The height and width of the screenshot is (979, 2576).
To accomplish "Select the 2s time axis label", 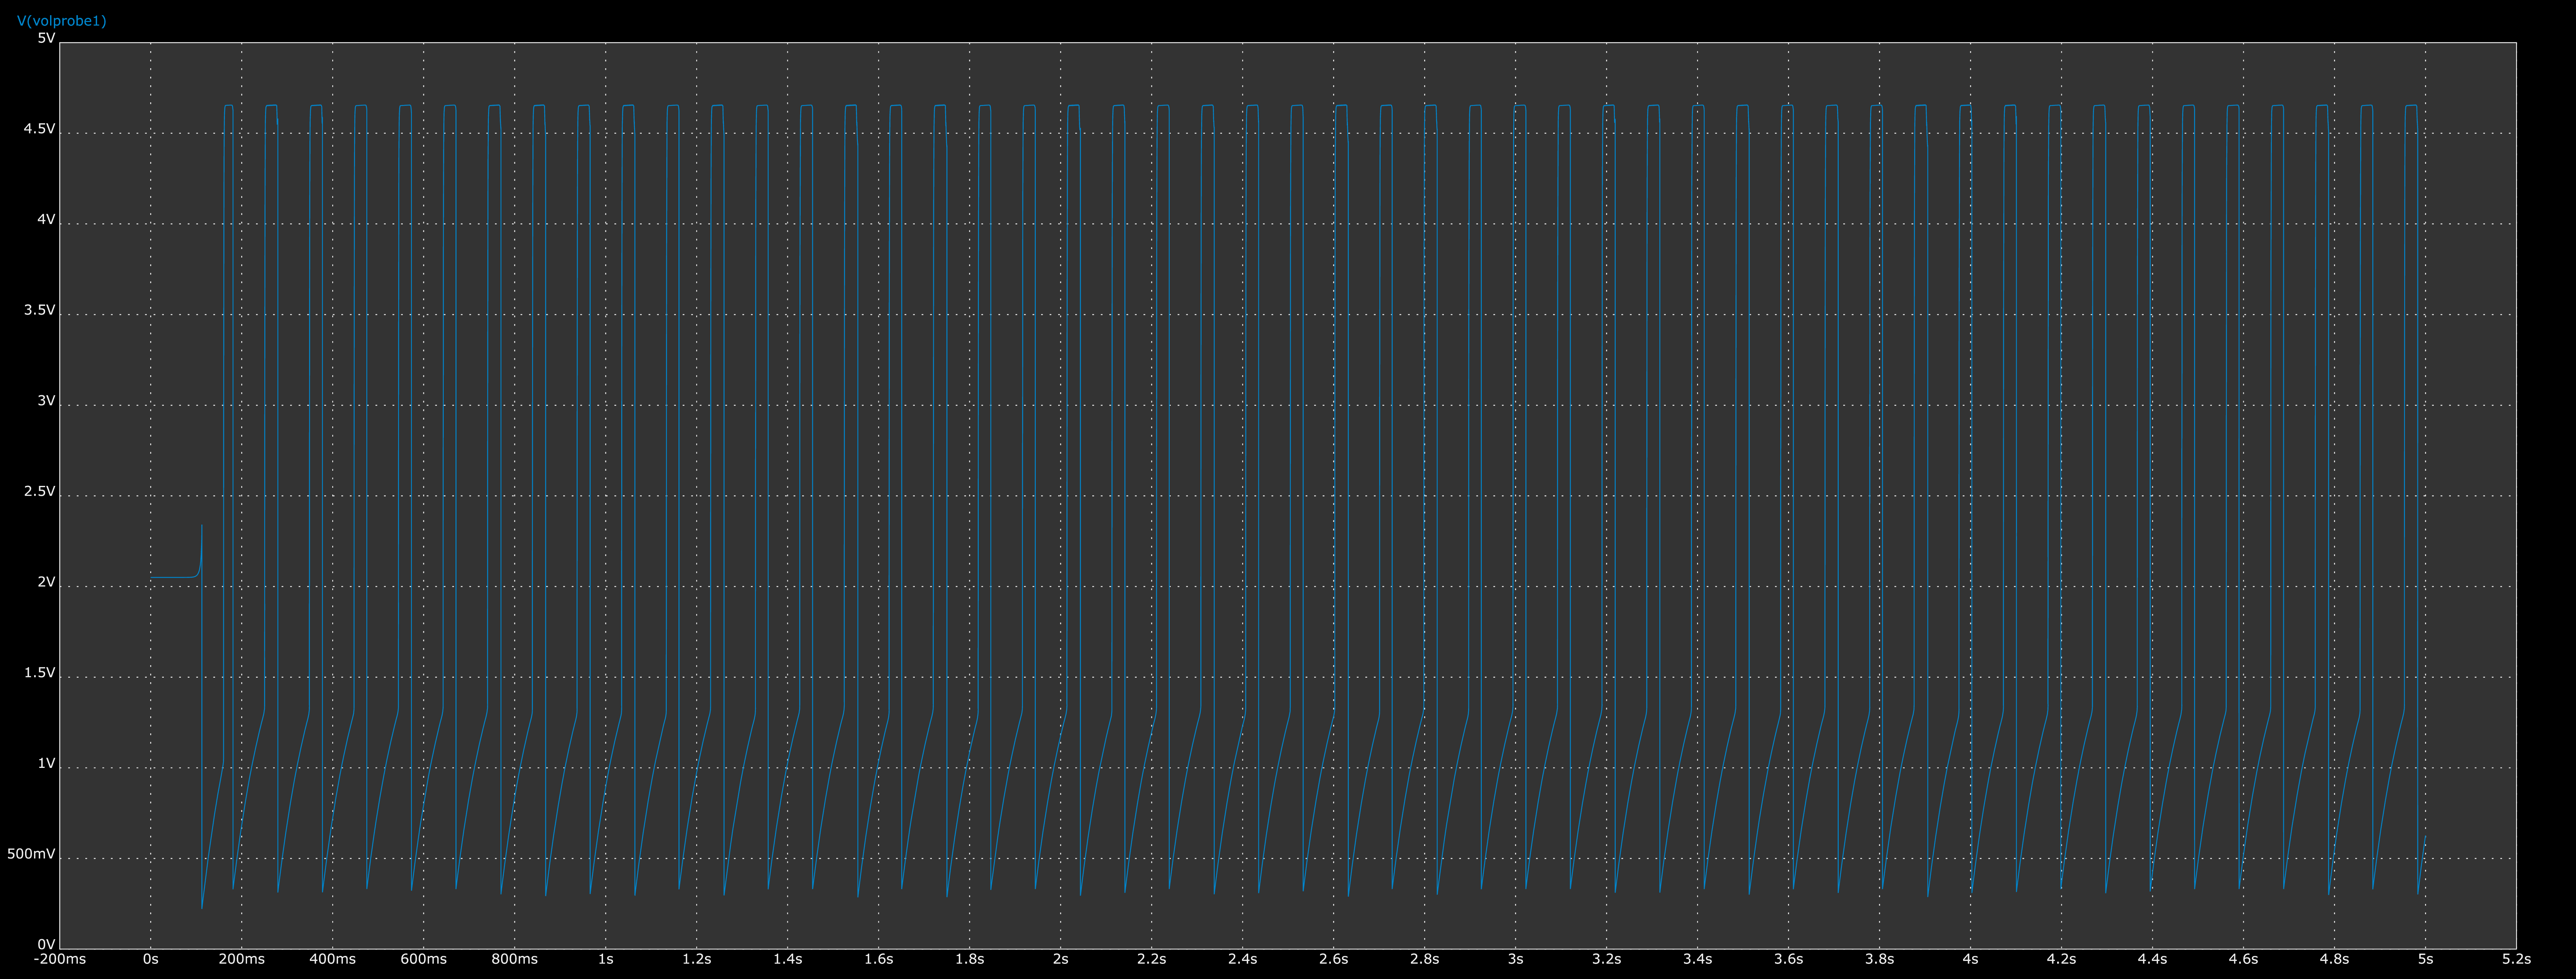I will [1060, 959].
